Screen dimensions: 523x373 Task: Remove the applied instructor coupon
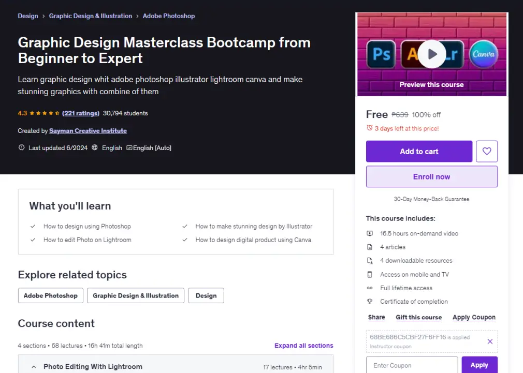point(490,341)
